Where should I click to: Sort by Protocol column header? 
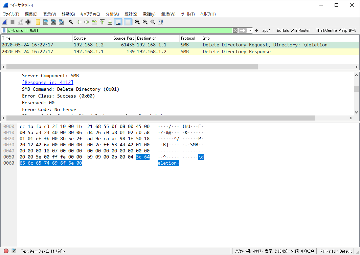(190, 38)
